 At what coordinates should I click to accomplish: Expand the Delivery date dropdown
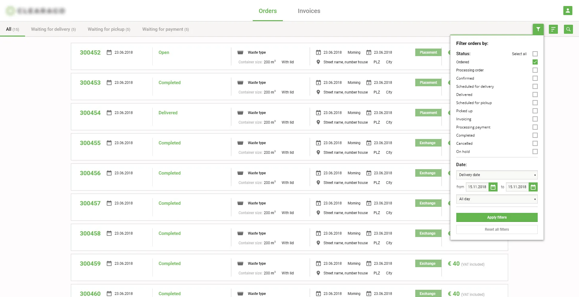tap(497, 175)
